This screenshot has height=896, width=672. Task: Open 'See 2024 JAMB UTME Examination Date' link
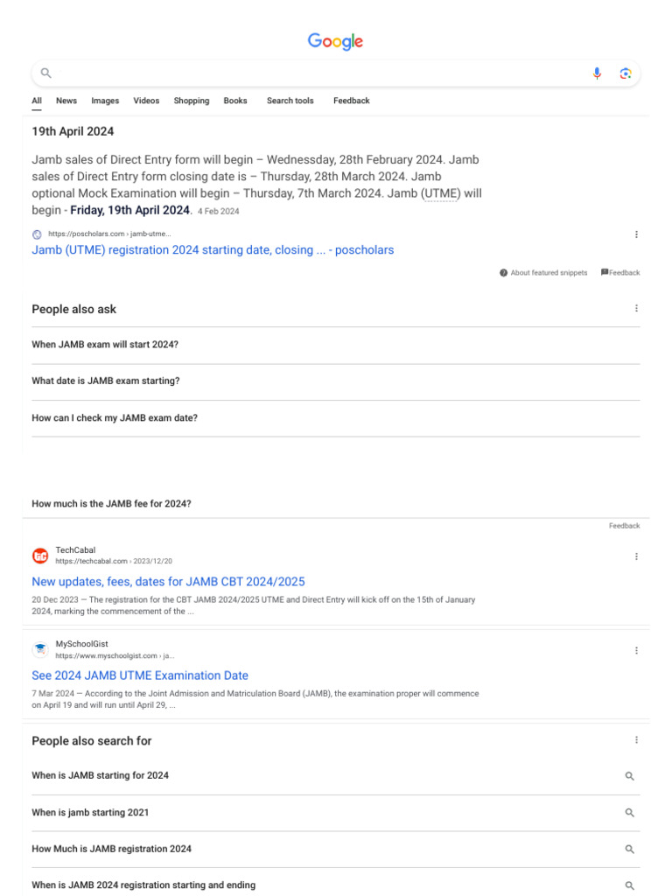pyautogui.click(x=140, y=675)
